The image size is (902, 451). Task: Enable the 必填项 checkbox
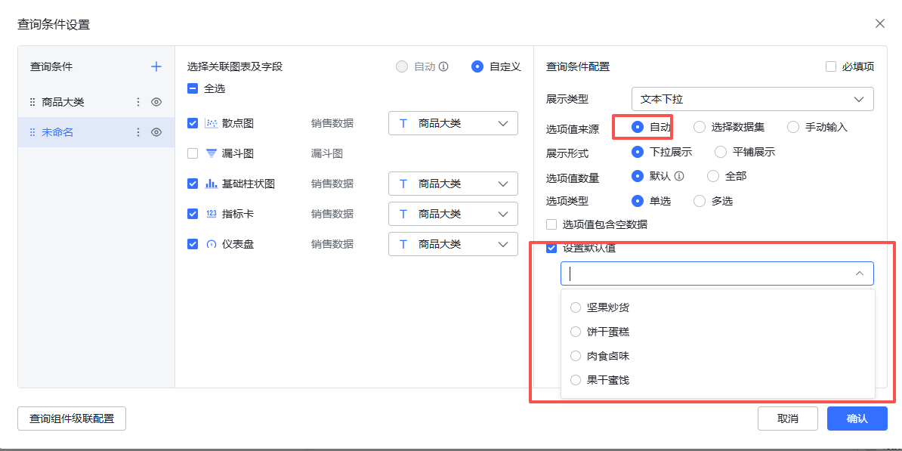(831, 66)
